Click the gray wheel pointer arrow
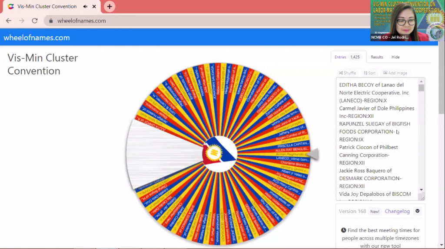Viewport: 445px width, 249px height. pos(313,155)
